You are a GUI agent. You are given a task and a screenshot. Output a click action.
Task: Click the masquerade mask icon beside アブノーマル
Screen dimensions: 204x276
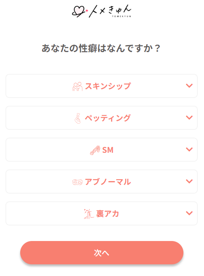tap(77, 182)
